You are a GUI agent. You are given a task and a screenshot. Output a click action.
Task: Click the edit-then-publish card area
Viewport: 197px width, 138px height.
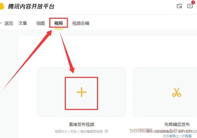tap(165, 92)
